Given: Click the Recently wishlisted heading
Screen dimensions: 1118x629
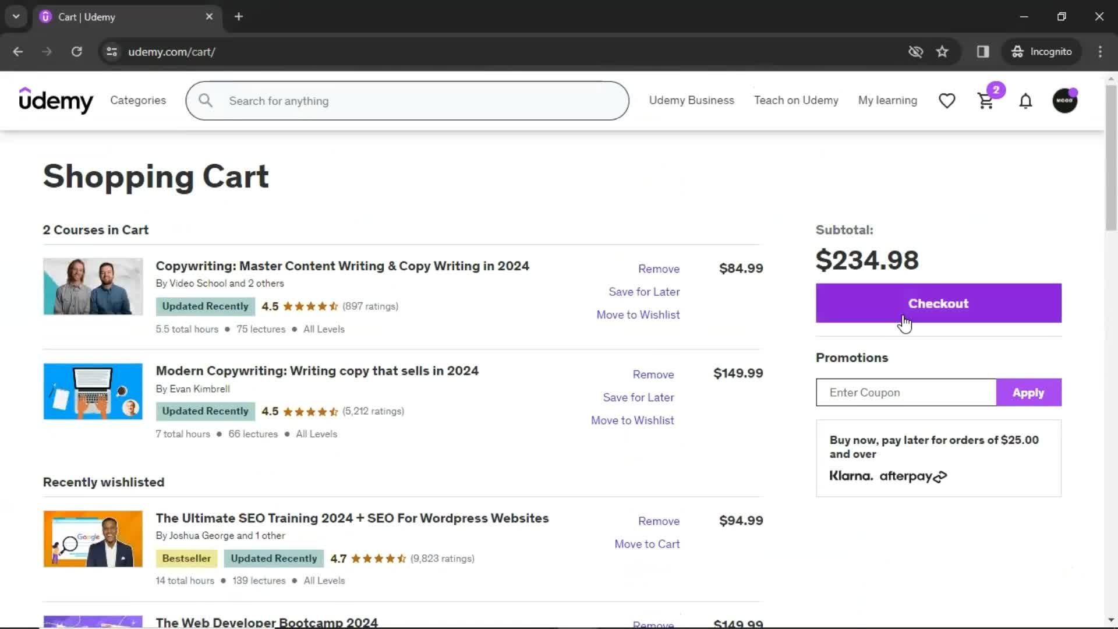Looking at the screenshot, I should tap(104, 482).
